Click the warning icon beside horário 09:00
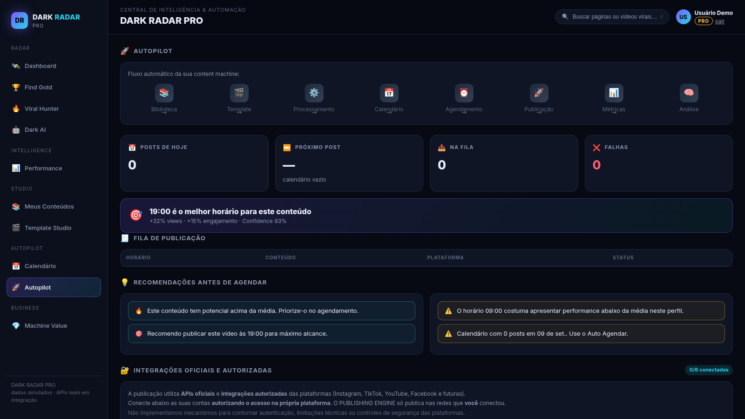The height and width of the screenshot is (419, 745). tap(448, 311)
